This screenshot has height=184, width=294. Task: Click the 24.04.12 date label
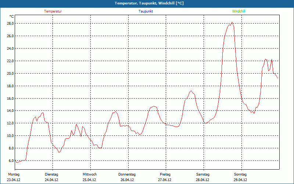[51, 180]
